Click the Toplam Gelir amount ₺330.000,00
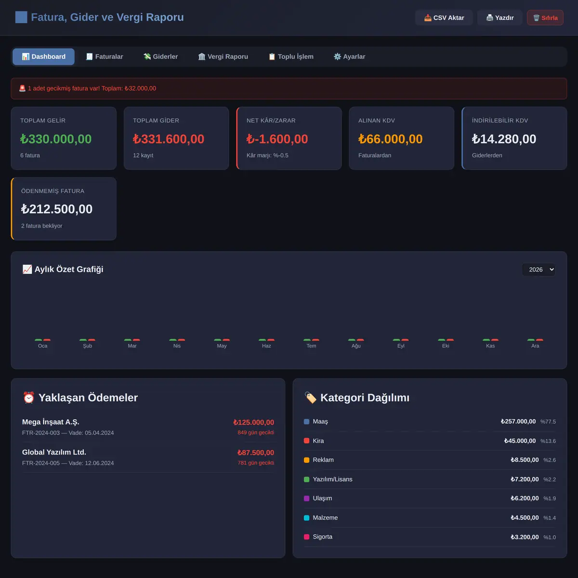Viewport: 578px width, 578px height. pyautogui.click(x=56, y=139)
